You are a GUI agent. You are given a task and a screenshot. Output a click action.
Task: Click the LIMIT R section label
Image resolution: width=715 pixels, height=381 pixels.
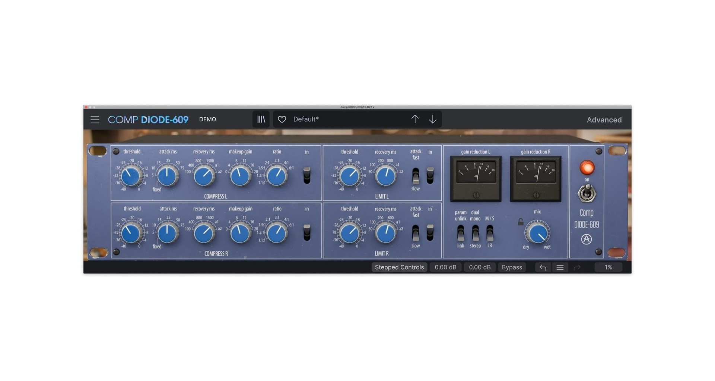click(382, 254)
